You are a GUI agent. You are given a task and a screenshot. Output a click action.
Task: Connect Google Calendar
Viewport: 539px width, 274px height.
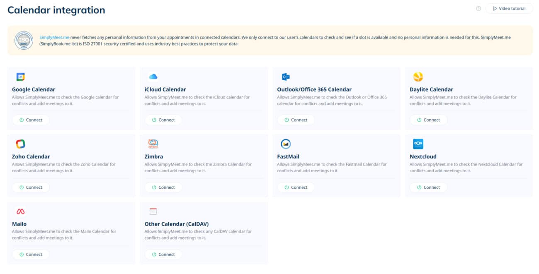point(31,120)
